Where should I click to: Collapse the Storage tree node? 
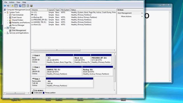click(5, 28)
